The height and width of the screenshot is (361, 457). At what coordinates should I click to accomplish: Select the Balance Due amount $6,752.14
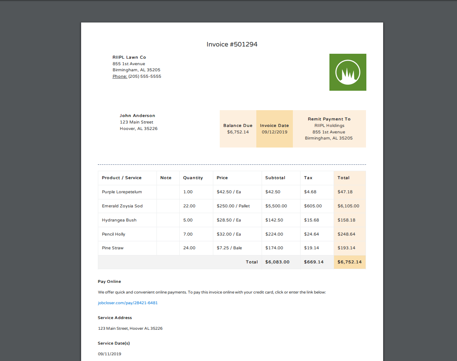click(238, 132)
